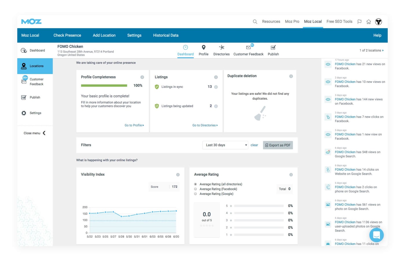Follow the Go to Directories link
Viewport: 405px width, 262px height.
205,125
